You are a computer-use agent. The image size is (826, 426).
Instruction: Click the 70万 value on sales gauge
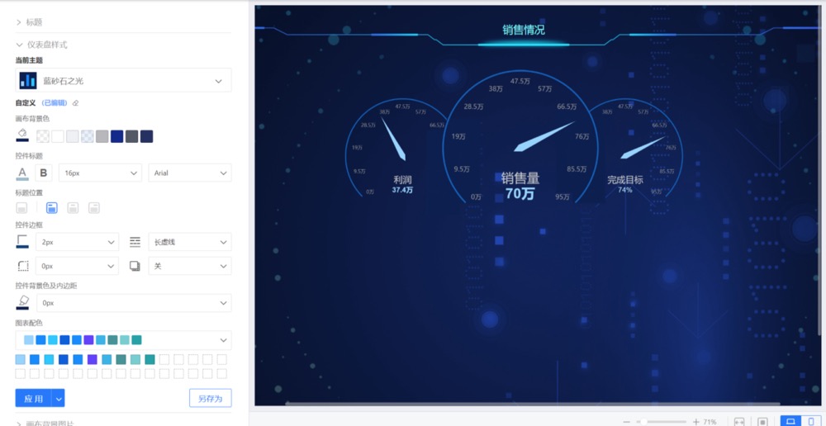(520, 194)
